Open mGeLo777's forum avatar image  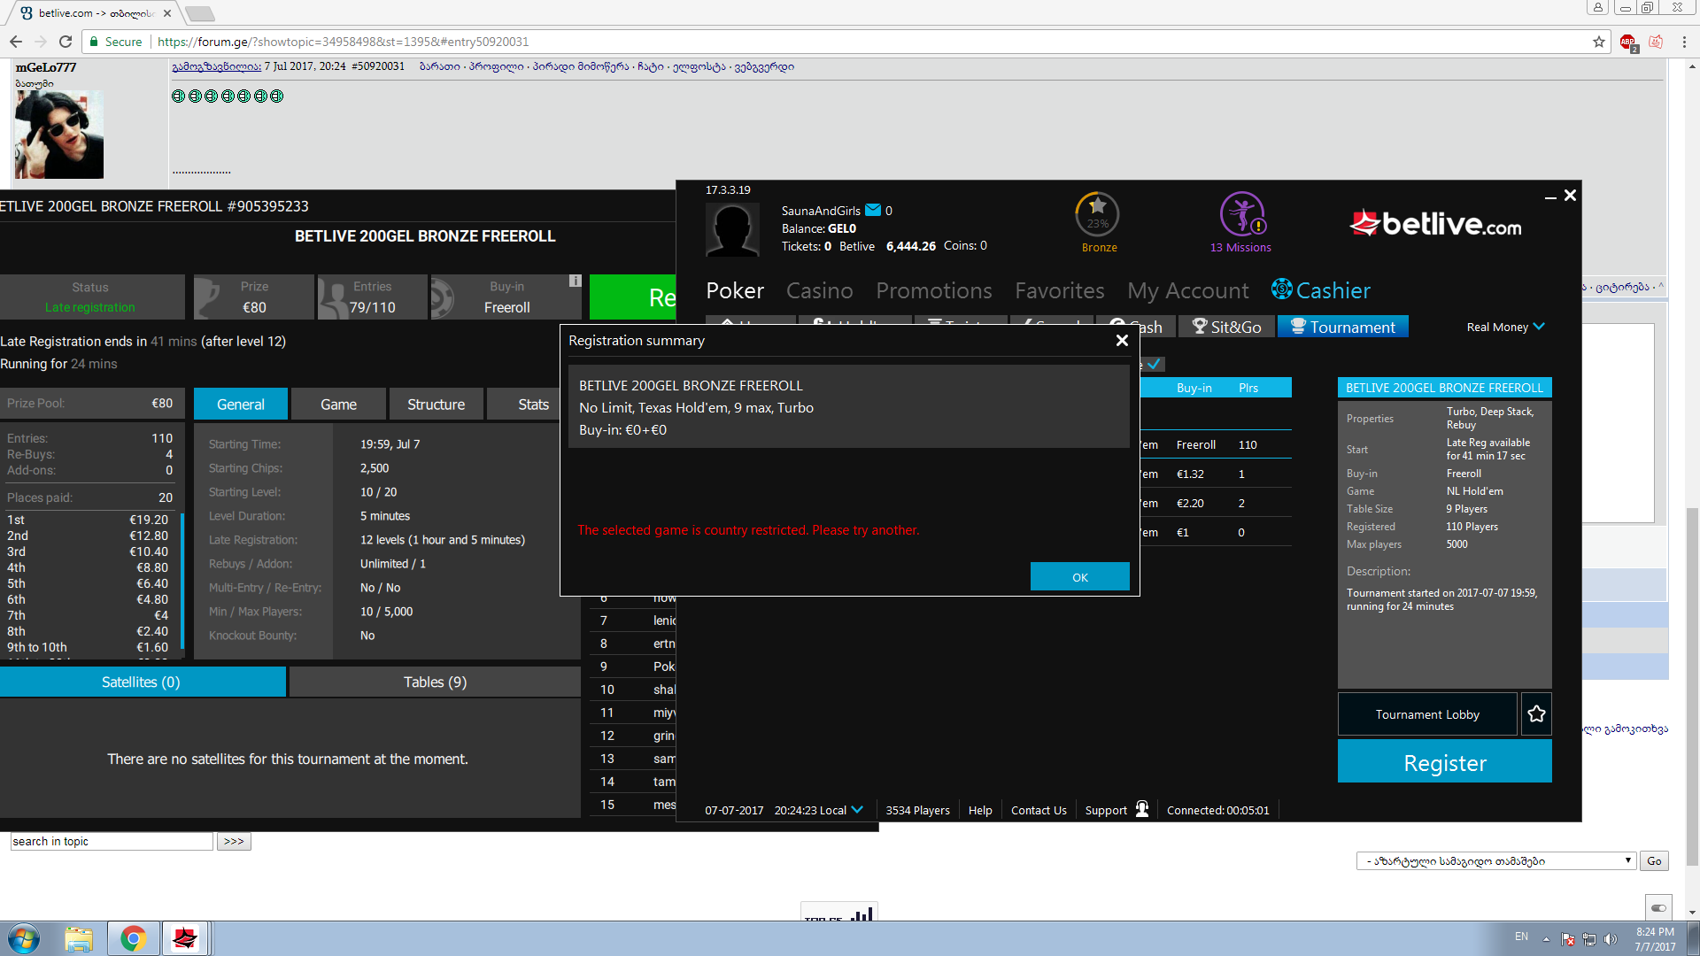[x=59, y=135]
